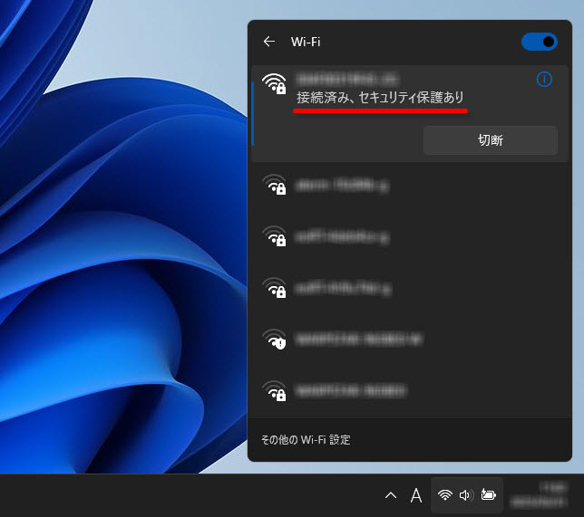Click the battery icon in the system tray

tap(489, 495)
